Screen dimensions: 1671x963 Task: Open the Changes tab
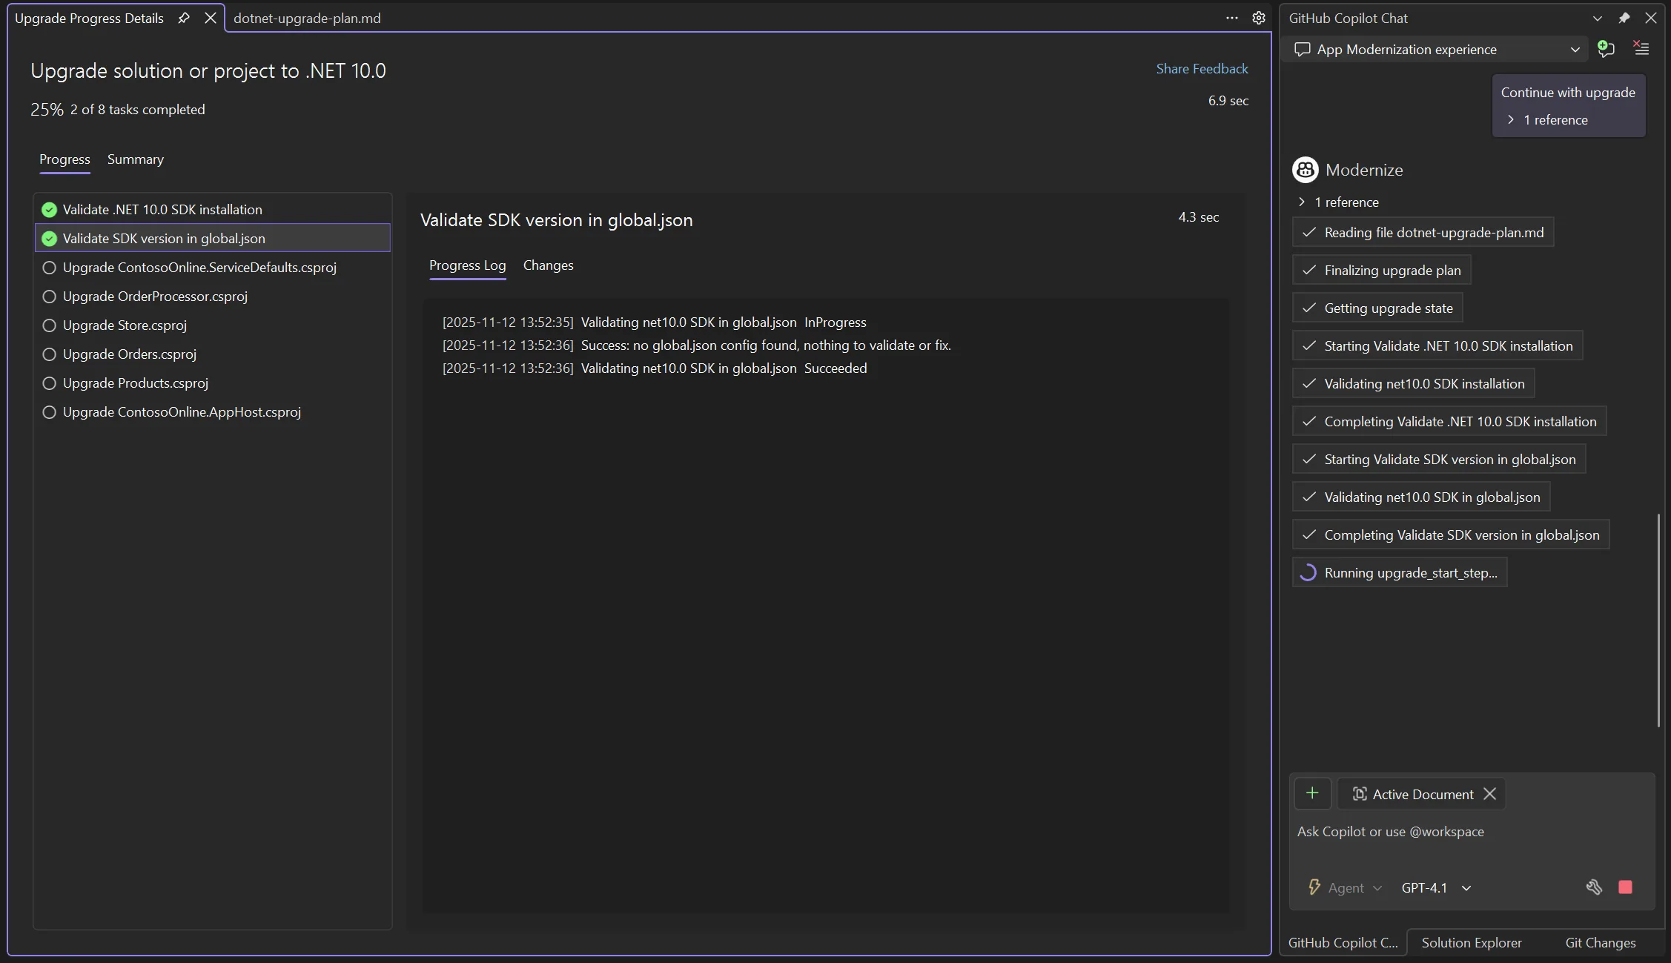click(x=548, y=265)
